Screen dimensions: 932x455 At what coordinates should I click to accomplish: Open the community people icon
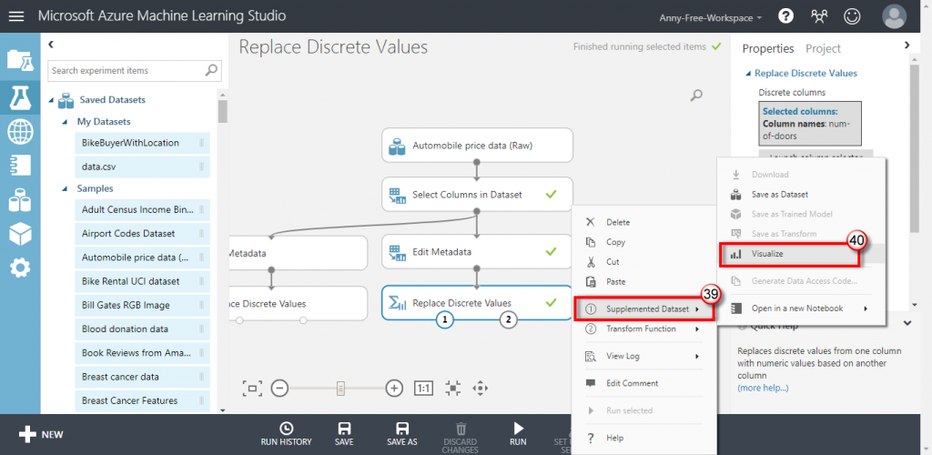click(x=819, y=16)
